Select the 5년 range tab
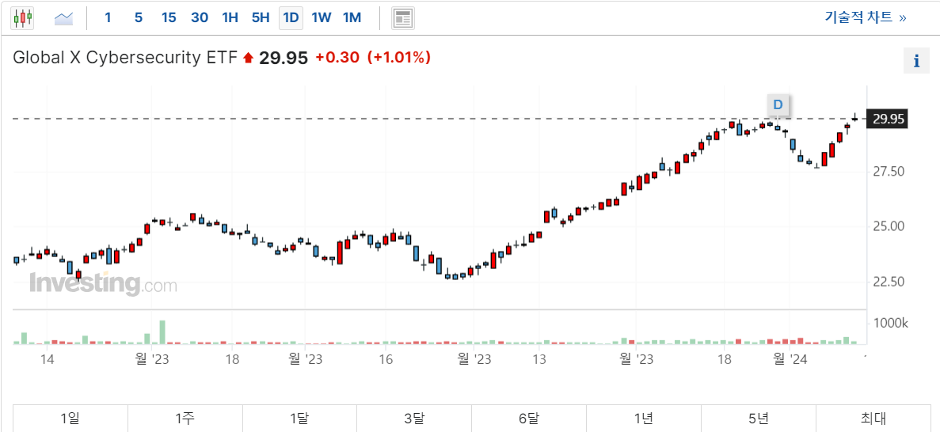 (x=759, y=419)
